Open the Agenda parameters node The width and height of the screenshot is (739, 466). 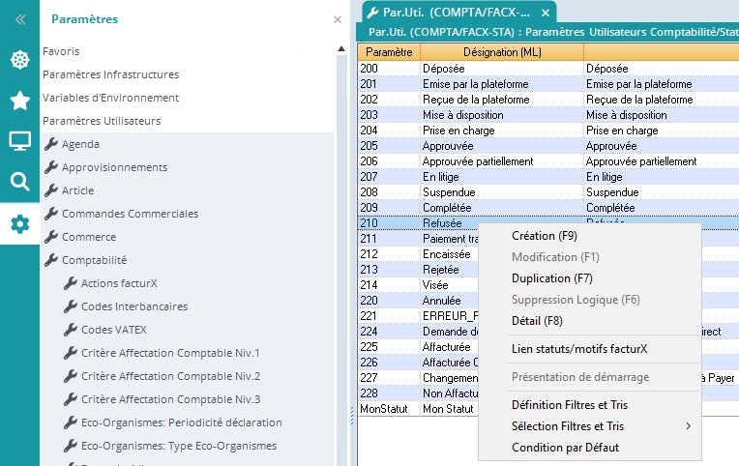80,144
